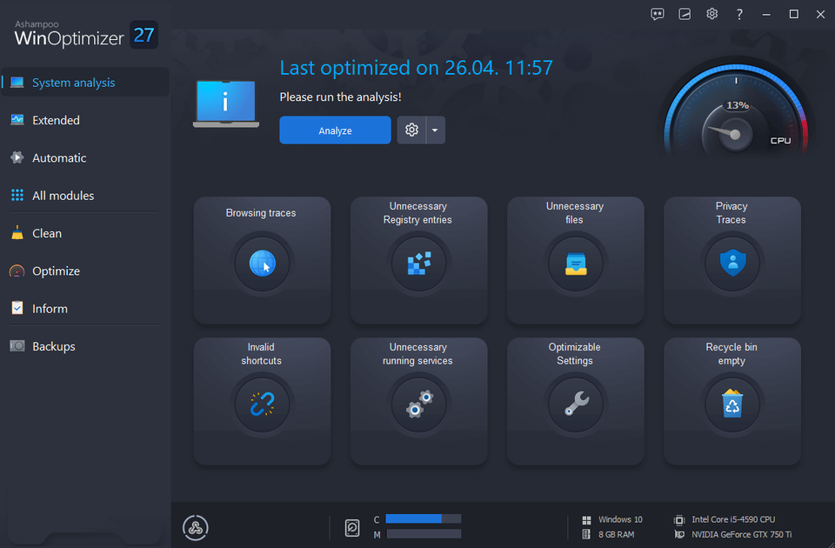835x548 pixels.
Task: Open the Recycle bin empty icon
Action: click(731, 404)
